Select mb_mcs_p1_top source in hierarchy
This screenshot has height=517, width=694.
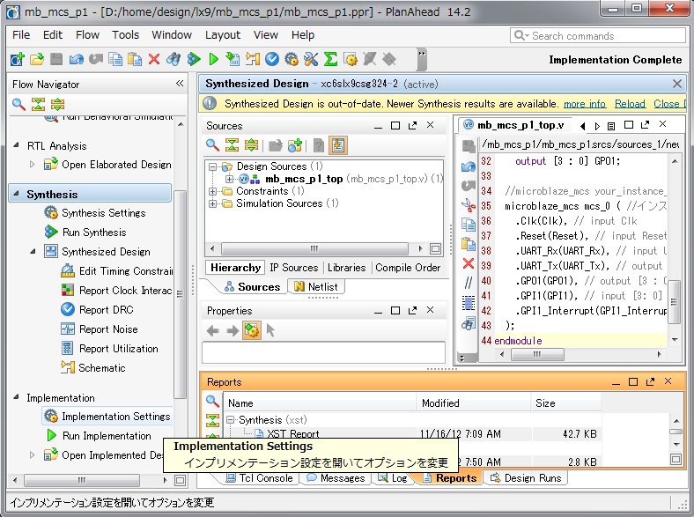click(304, 179)
